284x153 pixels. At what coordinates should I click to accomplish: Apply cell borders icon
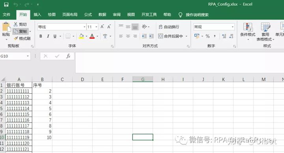coord(68,36)
